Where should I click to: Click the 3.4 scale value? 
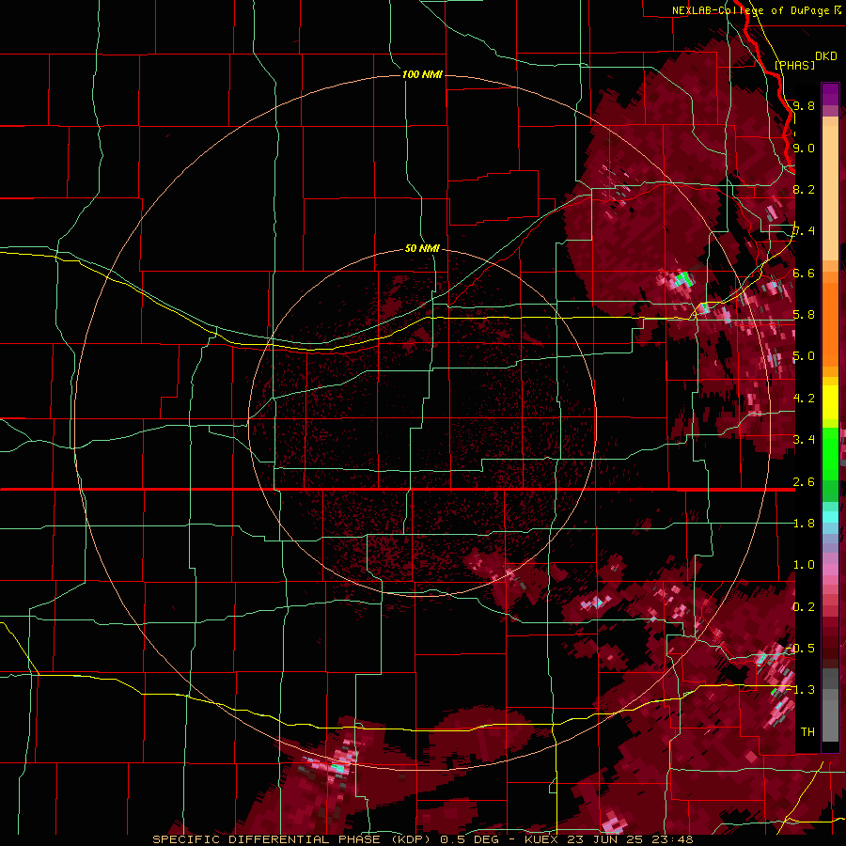(804, 440)
